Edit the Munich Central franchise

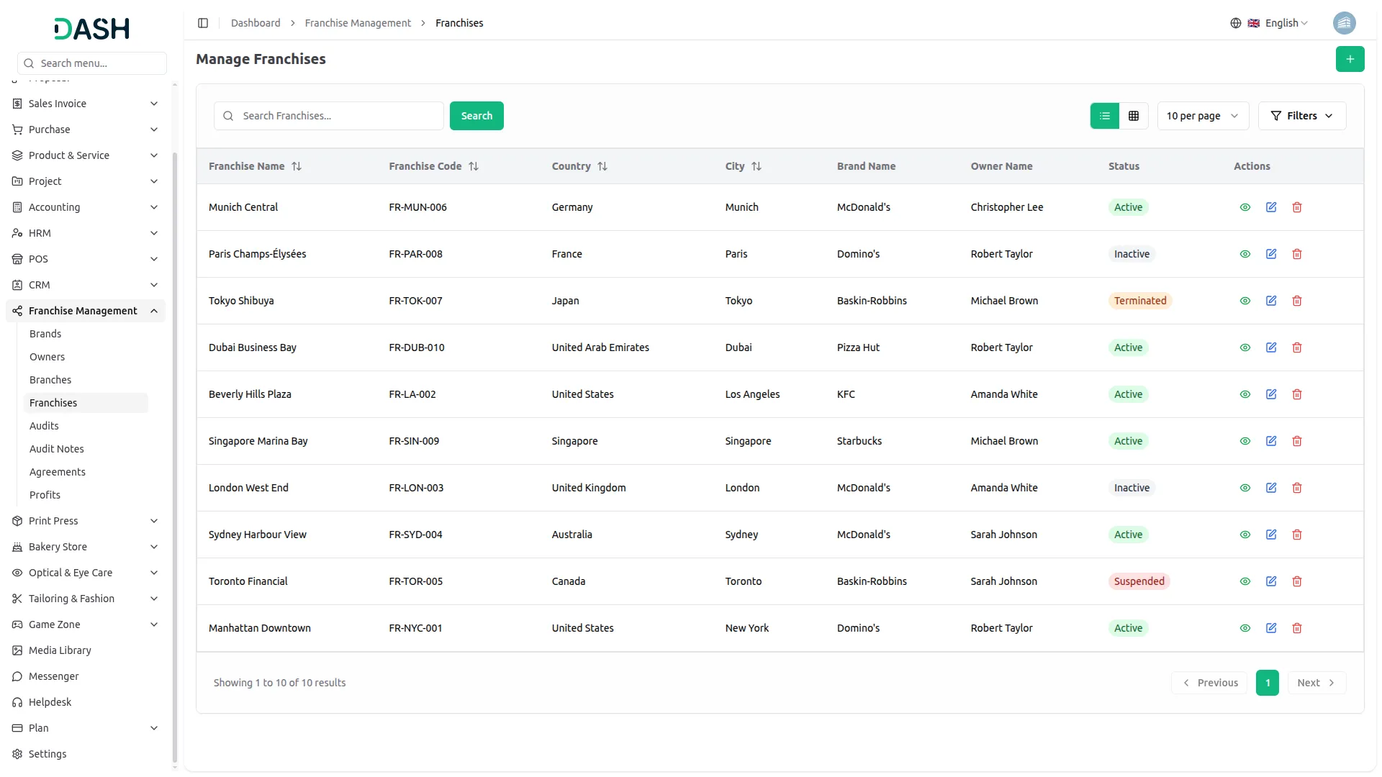point(1270,207)
